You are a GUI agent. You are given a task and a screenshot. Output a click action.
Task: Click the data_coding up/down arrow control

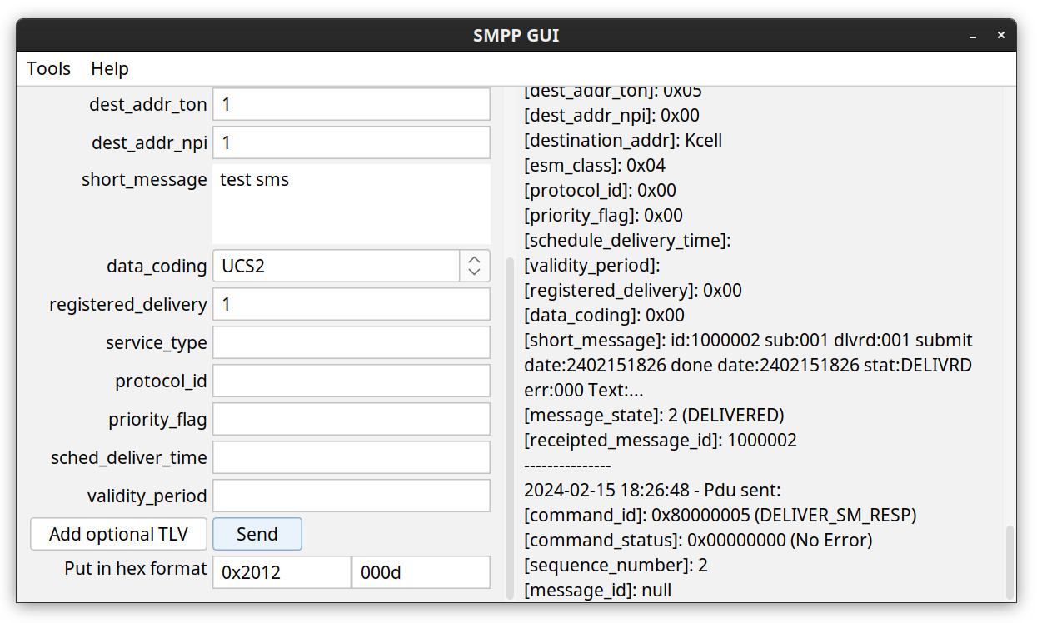[475, 267]
